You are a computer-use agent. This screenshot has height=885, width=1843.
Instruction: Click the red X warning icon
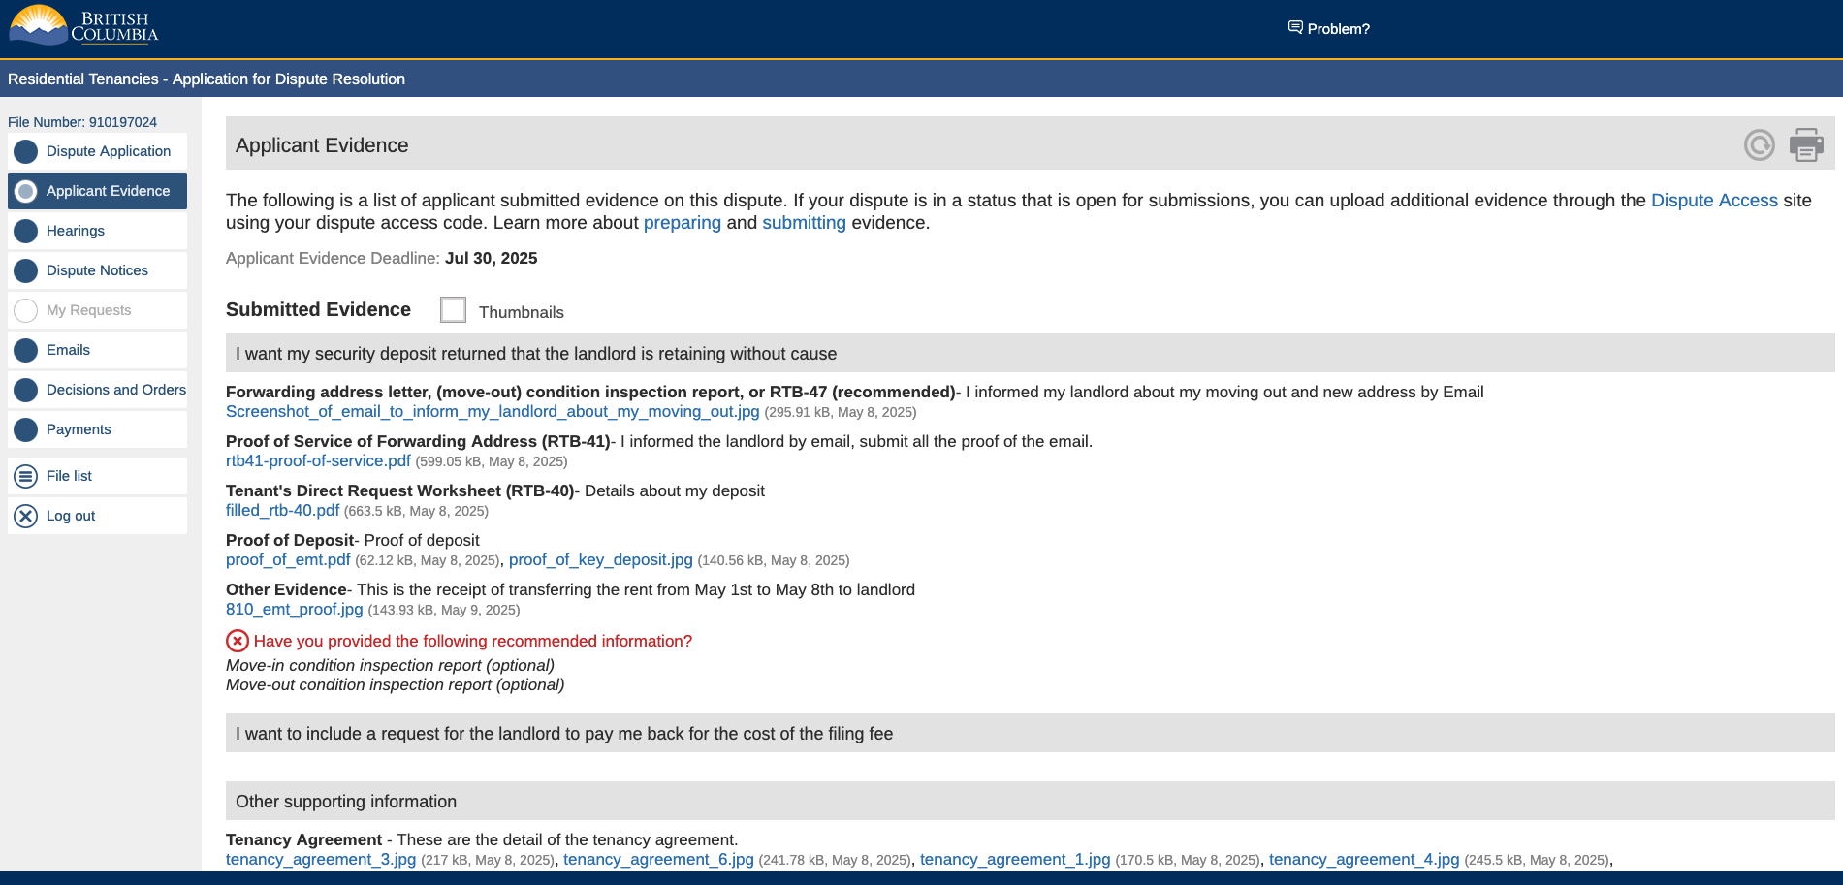(238, 641)
